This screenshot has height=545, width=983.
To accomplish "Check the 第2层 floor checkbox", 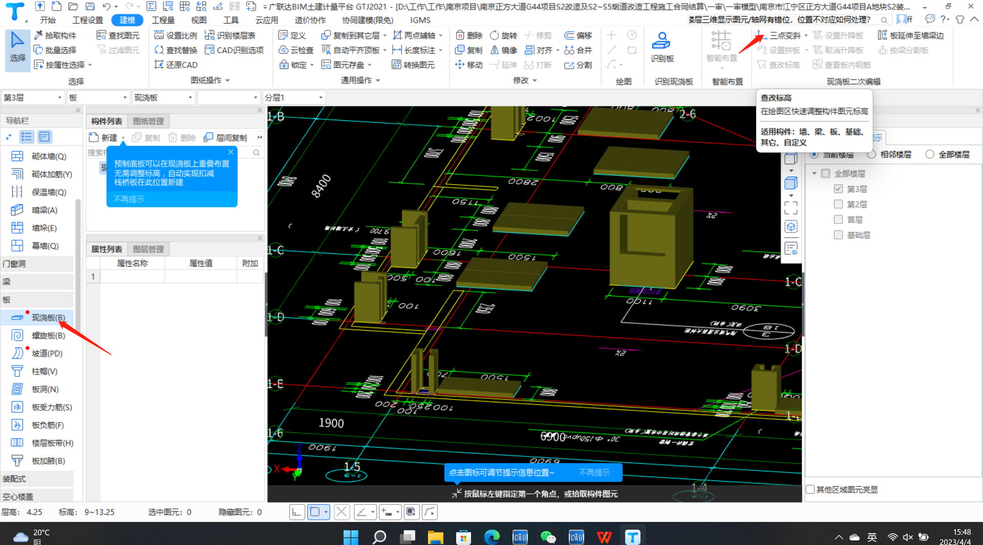I will point(838,204).
